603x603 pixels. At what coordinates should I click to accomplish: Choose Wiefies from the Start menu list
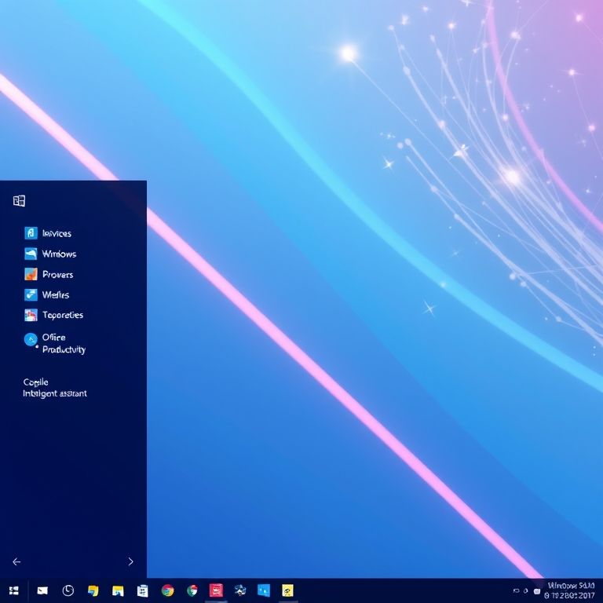55,295
